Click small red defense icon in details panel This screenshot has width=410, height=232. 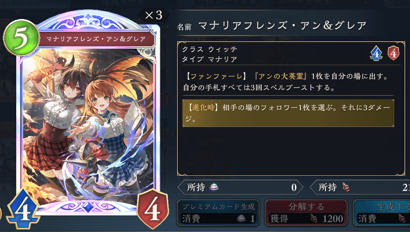[393, 53]
